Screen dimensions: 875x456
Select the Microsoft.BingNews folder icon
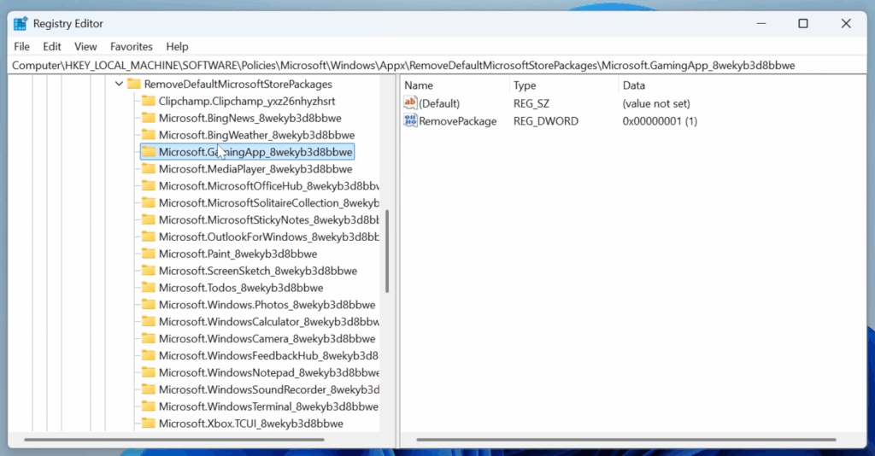point(148,118)
